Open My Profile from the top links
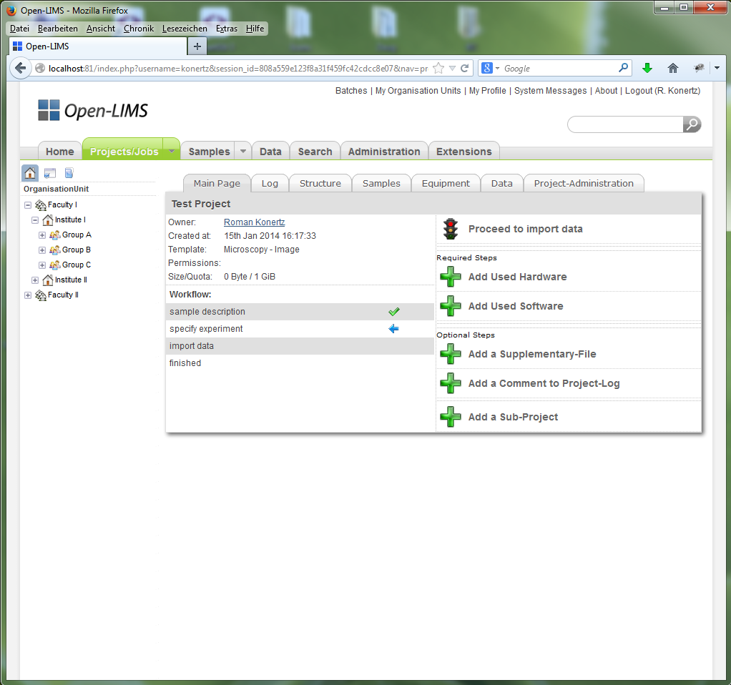This screenshot has width=731, height=685. 487,91
